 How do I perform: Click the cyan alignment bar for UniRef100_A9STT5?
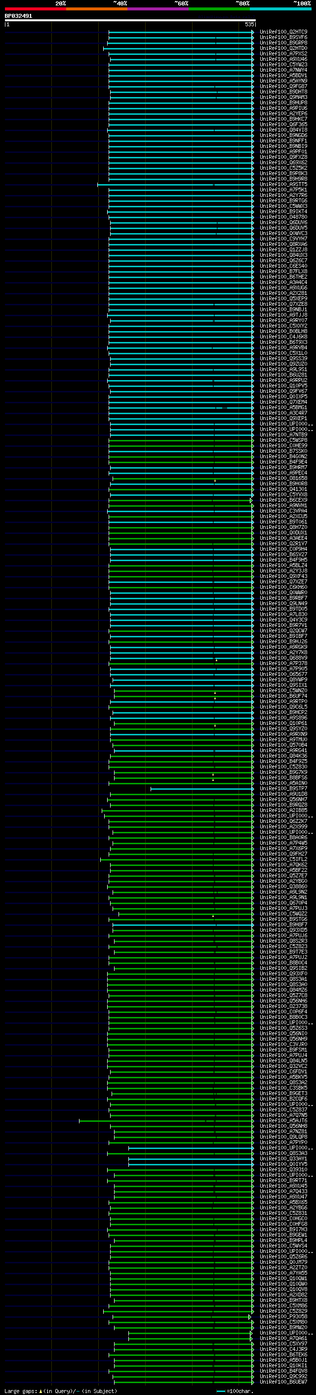175,185
